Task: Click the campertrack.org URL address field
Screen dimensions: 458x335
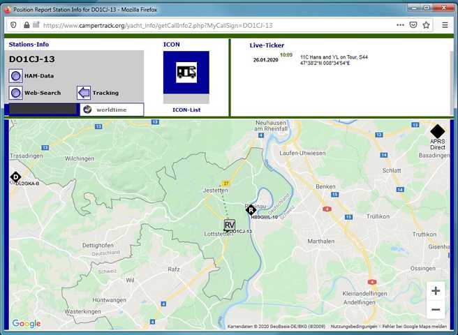Action: [x=209, y=25]
